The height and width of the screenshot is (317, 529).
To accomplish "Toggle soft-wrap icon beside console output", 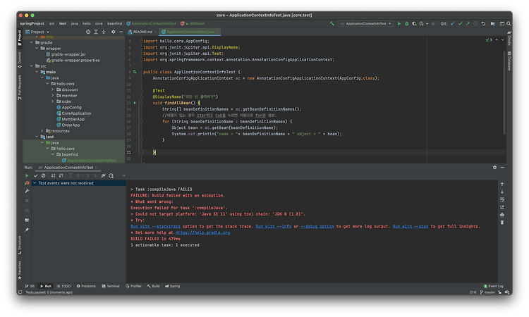I will click(x=502, y=199).
